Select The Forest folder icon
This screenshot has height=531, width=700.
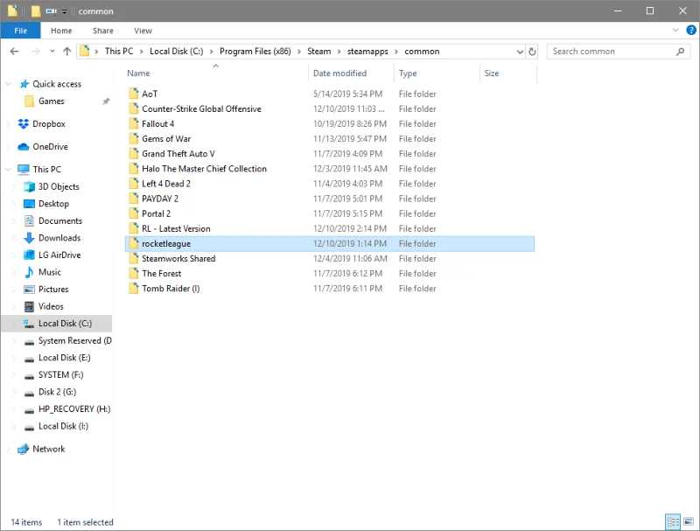(x=134, y=274)
